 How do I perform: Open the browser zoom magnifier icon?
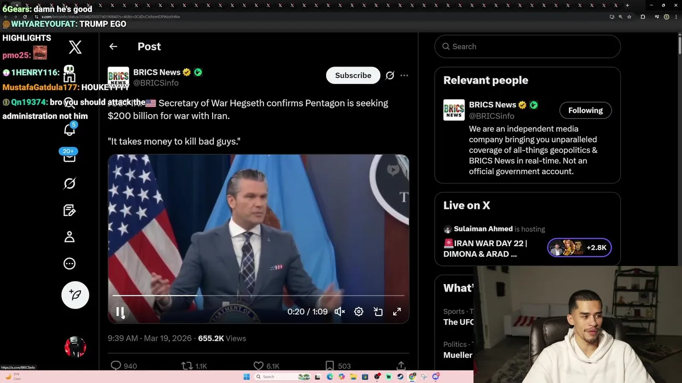coord(620,16)
